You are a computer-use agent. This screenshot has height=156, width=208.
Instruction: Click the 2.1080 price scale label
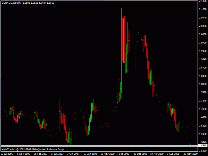[x=203, y=9]
